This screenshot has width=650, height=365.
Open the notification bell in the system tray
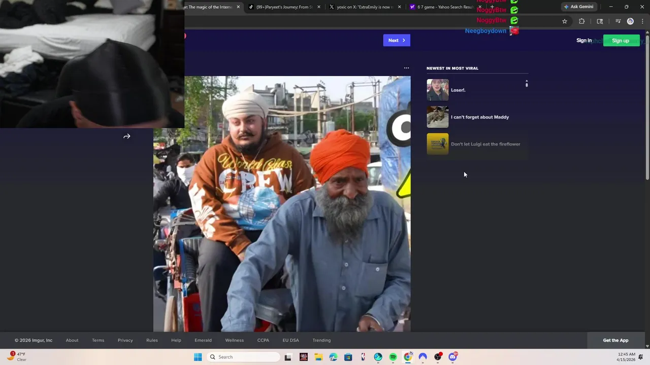641,357
